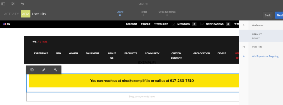283x105 pixels.
Task: Click the User Hits activity name
Action: coord(39,14)
